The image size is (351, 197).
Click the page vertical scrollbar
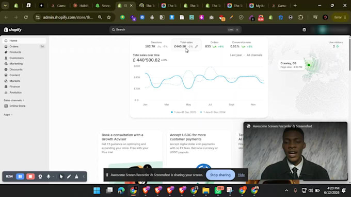tap(349, 56)
